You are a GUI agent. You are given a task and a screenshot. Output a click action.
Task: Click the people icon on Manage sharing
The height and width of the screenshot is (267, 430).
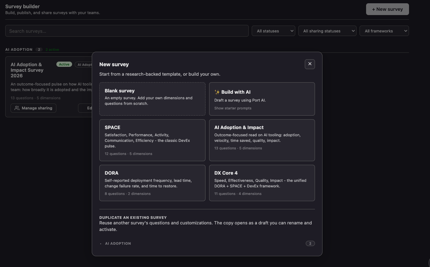[17, 108]
